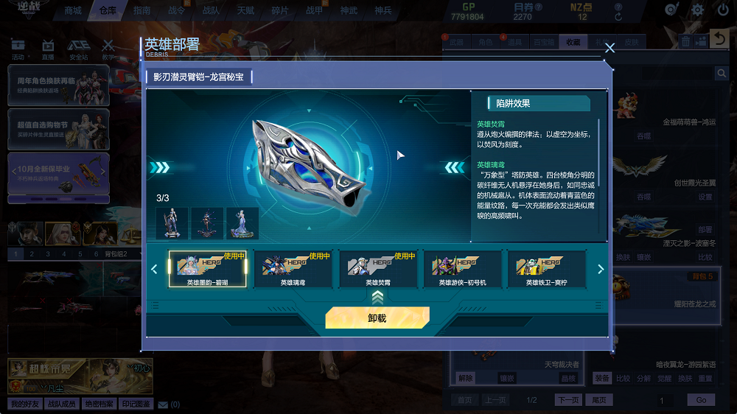Screen dimensions: 737x414
Task: Open the 直播 live stream icon
Action: point(48,50)
